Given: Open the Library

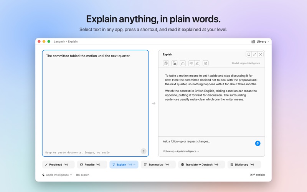Looking at the screenshot, I should click(x=260, y=41).
